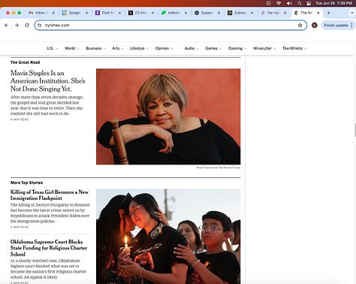Open Oklahoma Supreme Court charter school headline

pos(49,248)
